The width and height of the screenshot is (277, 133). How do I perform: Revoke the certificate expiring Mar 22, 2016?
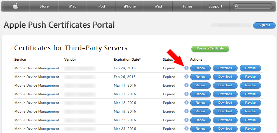pyautogui.click(x=250, y=120)
